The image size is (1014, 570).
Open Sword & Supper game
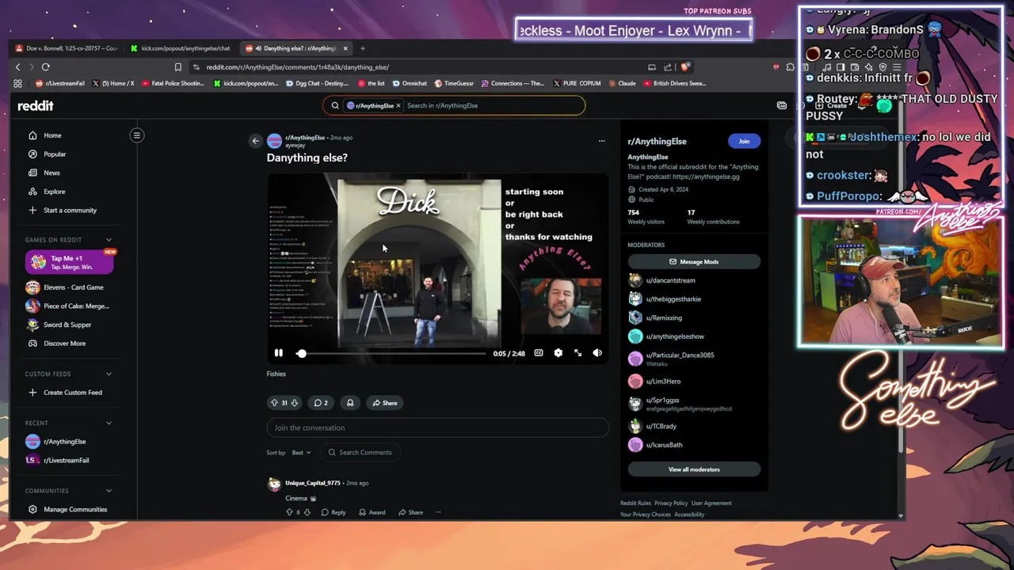[x=69, y=325]
